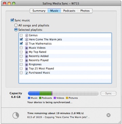Cancel the sync with the X button
Image resolution: width=122 pixels, height=124 pixels.
[108, 115]
